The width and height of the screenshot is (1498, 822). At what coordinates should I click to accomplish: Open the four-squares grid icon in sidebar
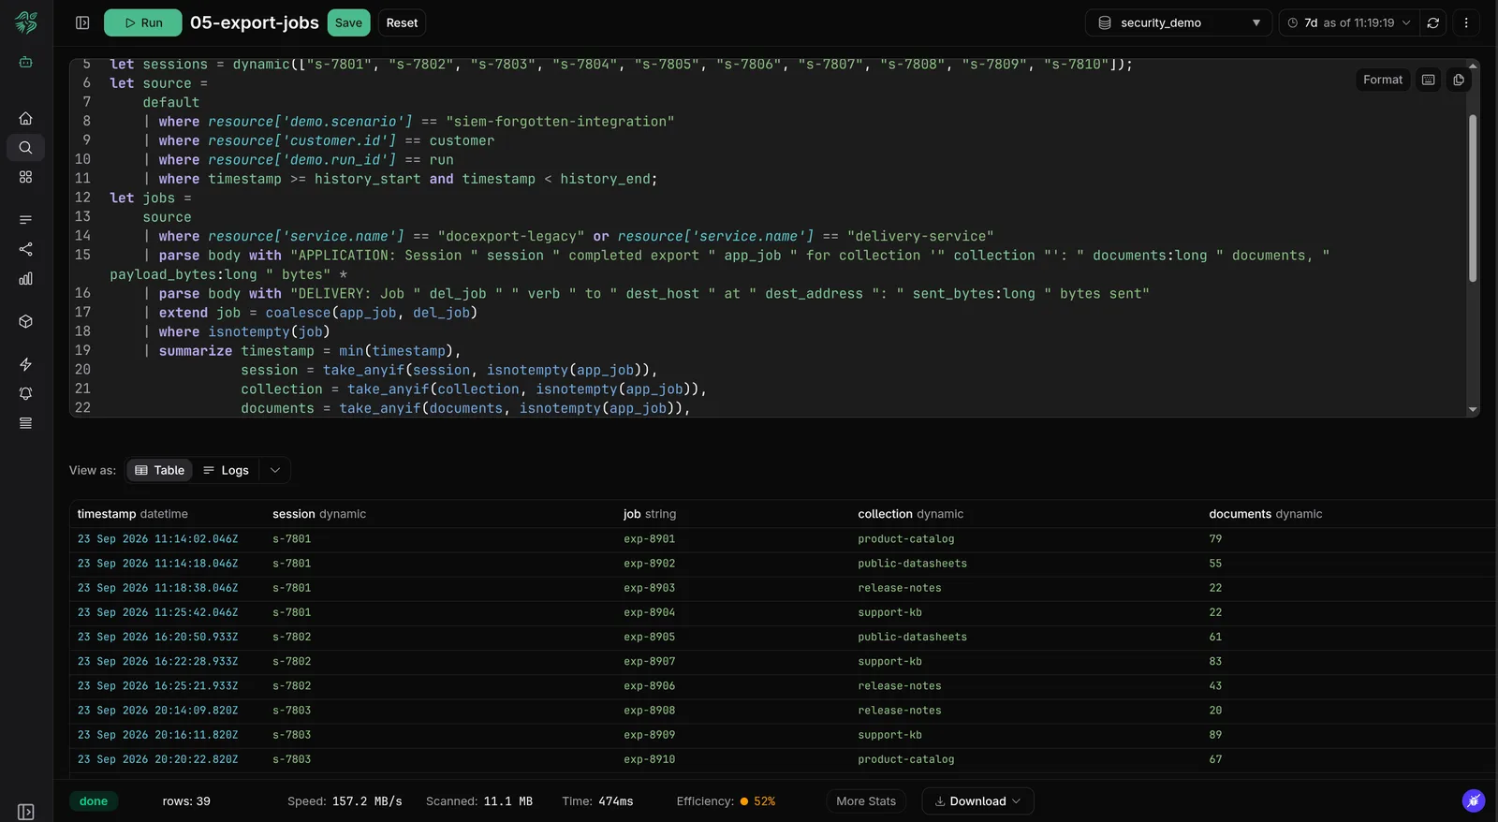pyautogui.click(x=26, y=177)
